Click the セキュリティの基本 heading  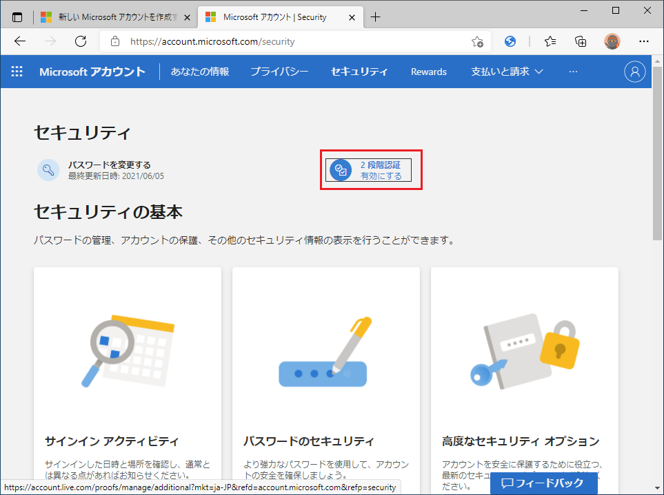pos(108,212)
